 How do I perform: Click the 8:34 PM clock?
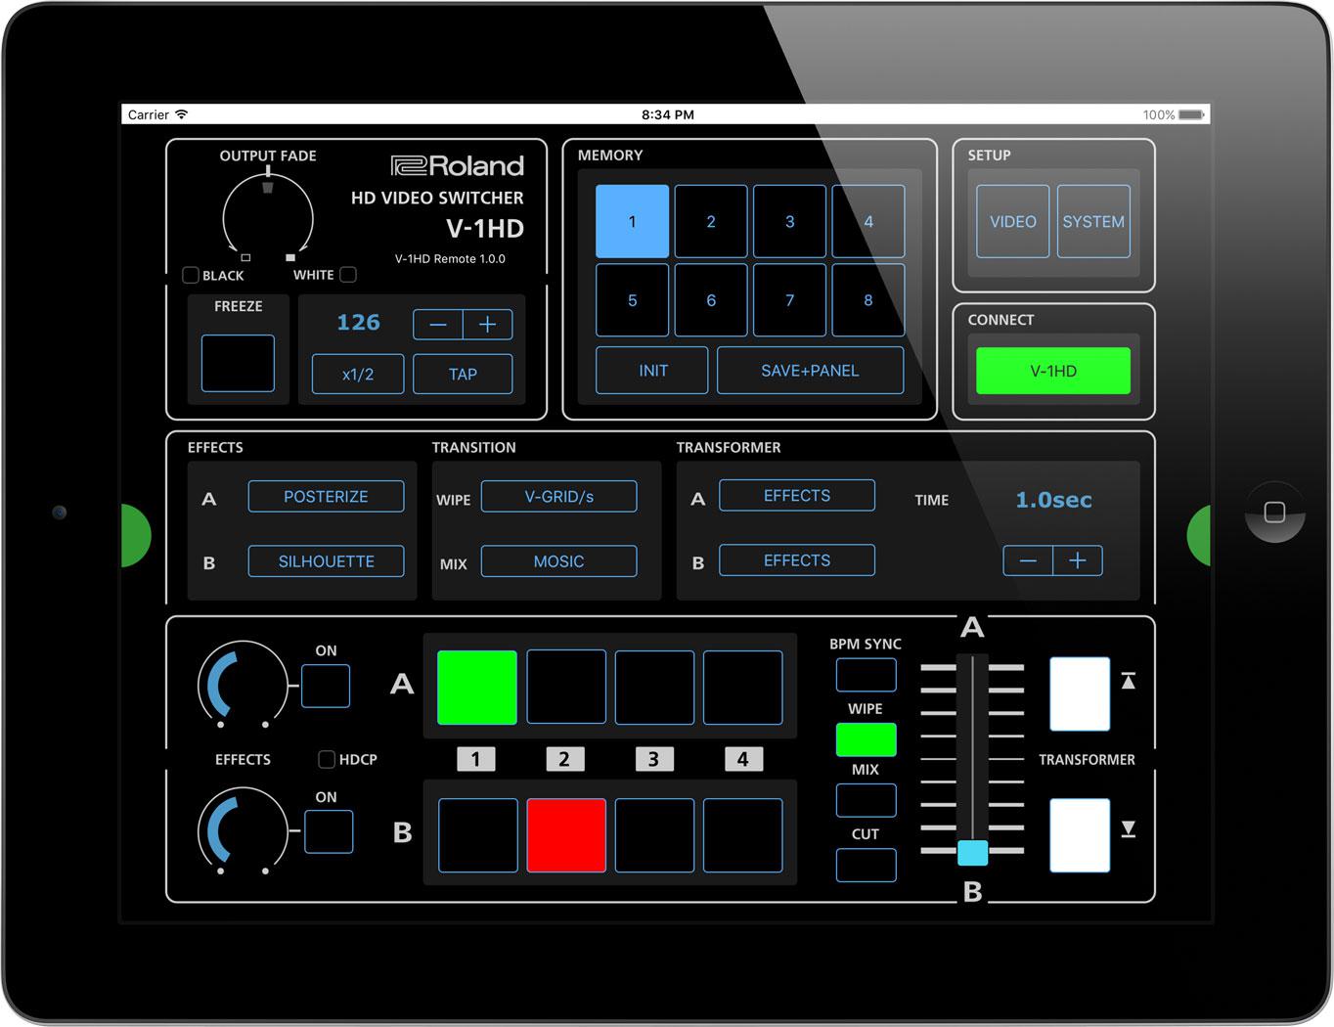click(x=668, y=114)
